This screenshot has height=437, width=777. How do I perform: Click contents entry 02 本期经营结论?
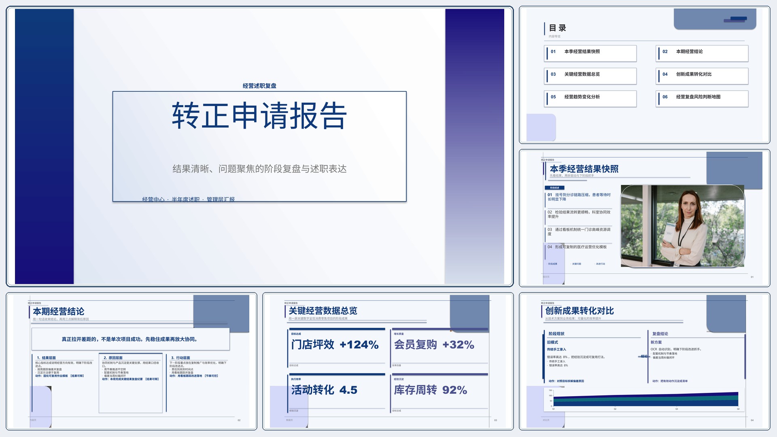[702, 53]
